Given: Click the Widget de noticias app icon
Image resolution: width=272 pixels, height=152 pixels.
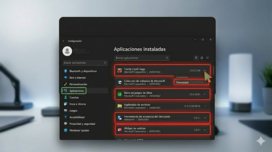Looking at the screenshot, I should pyautogui.click(x=120, y=130).
